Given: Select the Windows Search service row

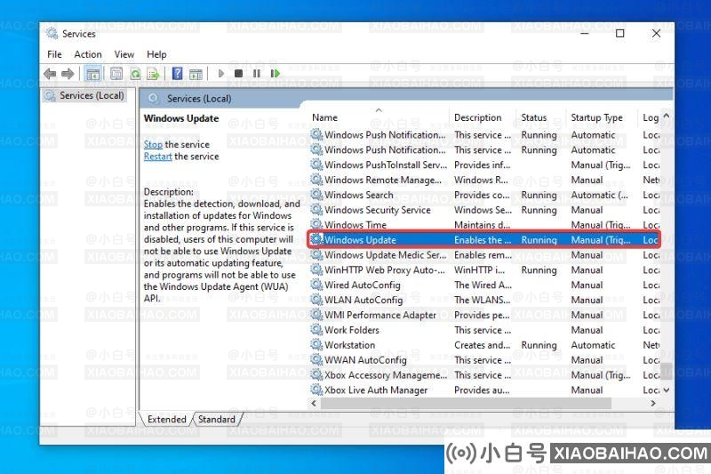Looking at the screenshot, I should coord(483,195).
